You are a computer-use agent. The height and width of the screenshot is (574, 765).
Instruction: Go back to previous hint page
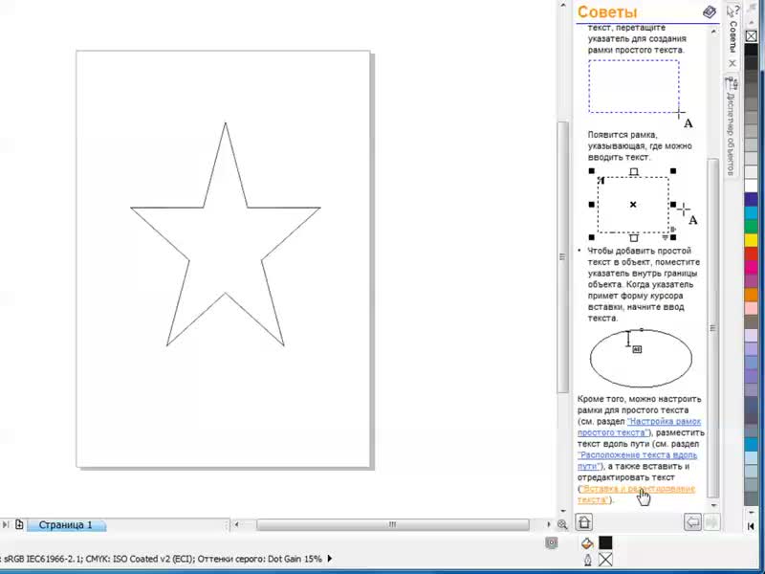(x=692, y=522)
